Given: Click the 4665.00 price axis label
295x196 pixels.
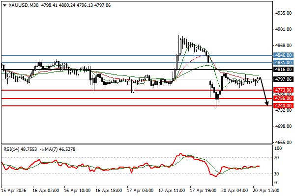Looking at the screenshot, I should pyautogui.click(x=283, y=143).
